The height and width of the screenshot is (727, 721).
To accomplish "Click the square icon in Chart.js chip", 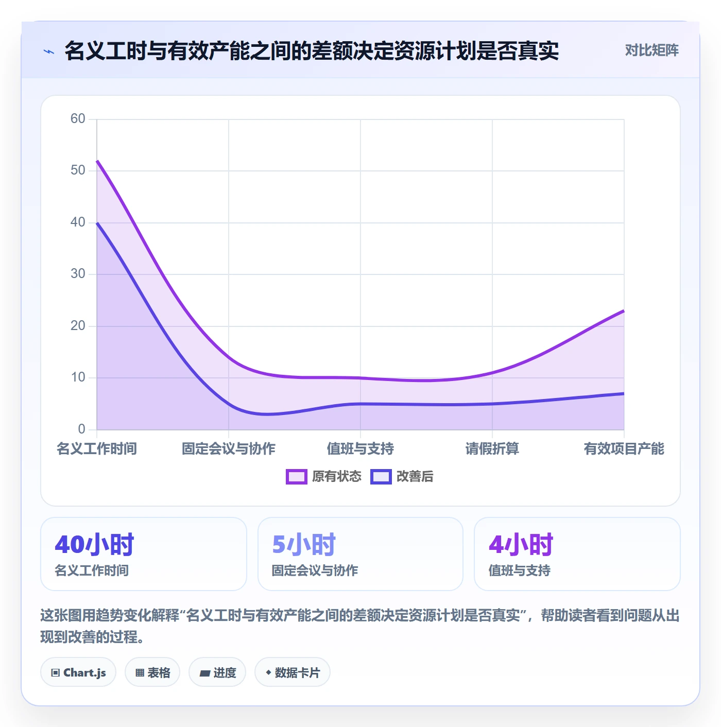I will point(56,673).
